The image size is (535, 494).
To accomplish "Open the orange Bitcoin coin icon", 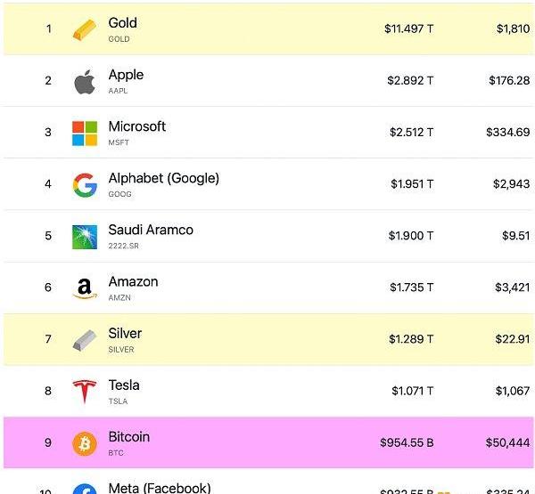I will pyautogui.click(x=85, y=443).
